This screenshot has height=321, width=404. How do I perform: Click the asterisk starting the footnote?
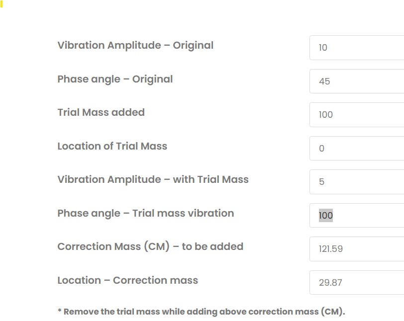pyautogui.click(x=60, y=312)
